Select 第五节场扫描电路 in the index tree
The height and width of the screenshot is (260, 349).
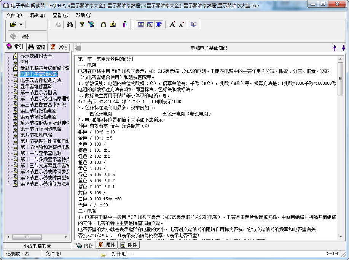click(x=38, y=117)
